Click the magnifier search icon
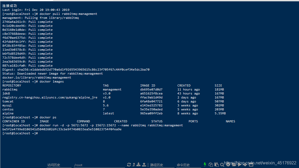Viewport: 299px width, 168px height. pyautogui.click(x=222, y=165)
